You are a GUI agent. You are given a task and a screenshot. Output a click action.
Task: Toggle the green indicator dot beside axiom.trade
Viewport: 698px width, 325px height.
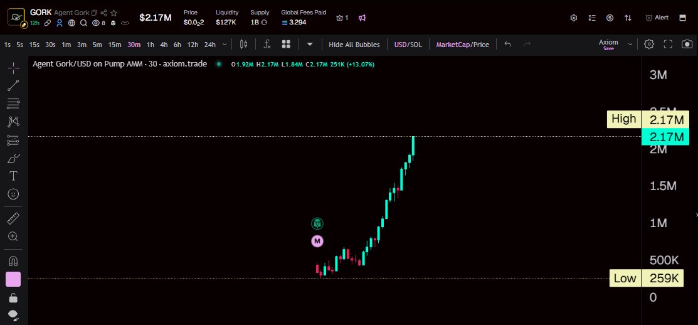click(219, 64)
